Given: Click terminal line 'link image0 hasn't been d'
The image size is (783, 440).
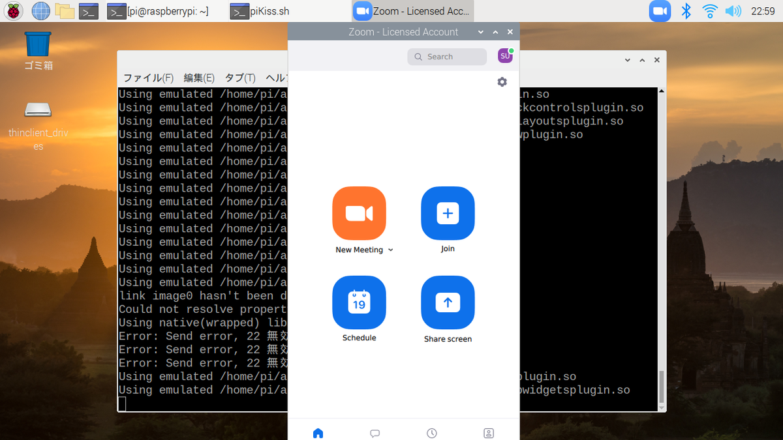Looking at the screenshot, I should click(203, 296).
